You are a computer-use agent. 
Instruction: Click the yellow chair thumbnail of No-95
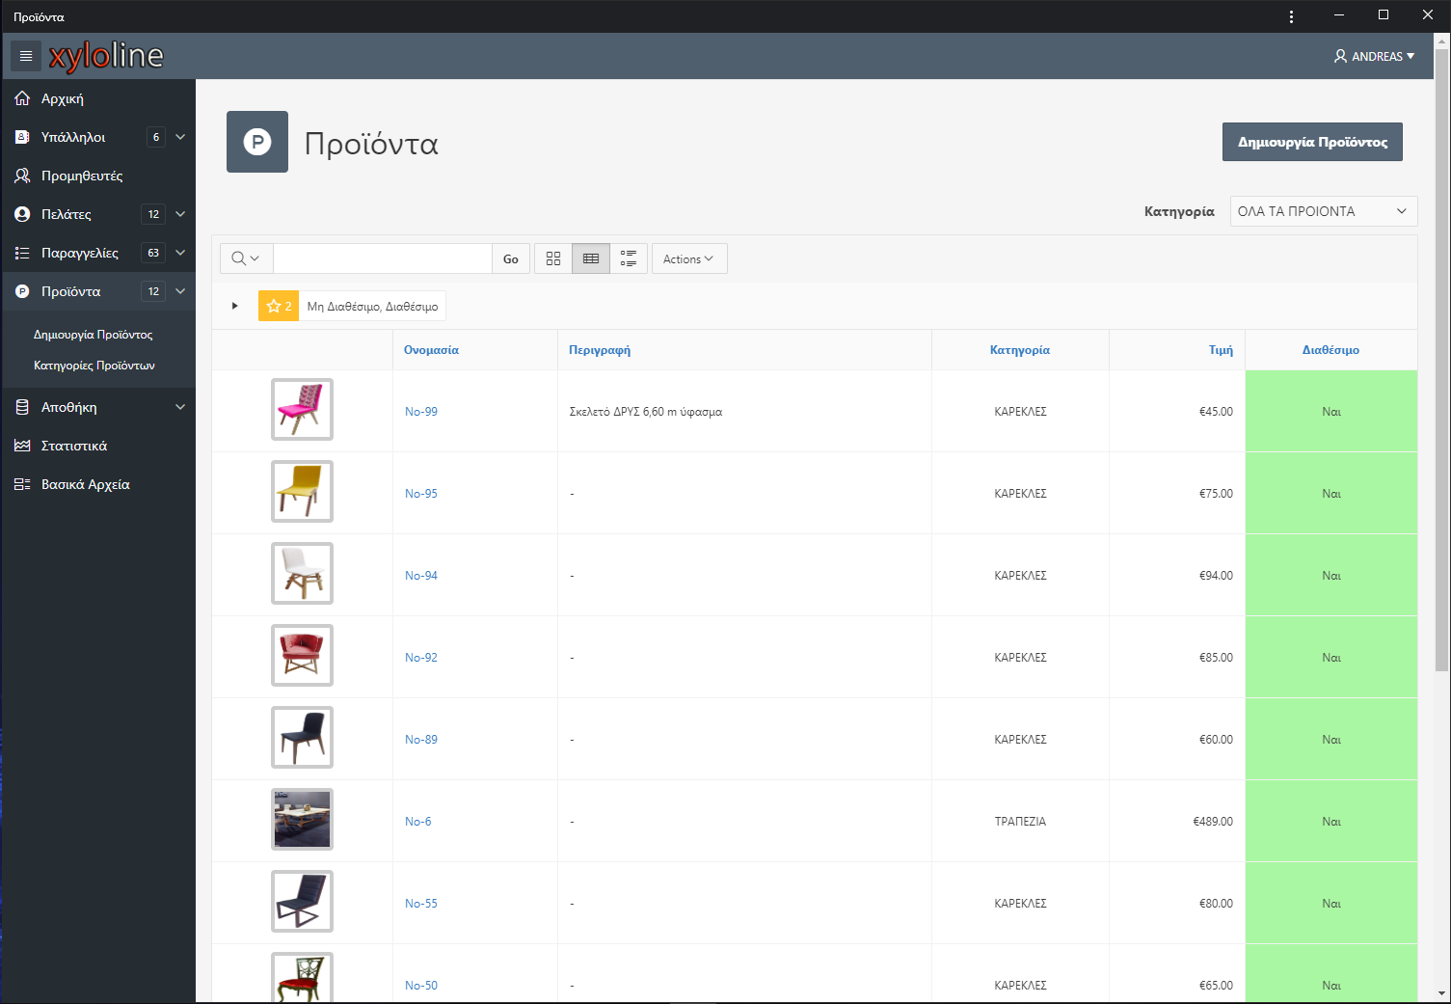tap(302, 491)
